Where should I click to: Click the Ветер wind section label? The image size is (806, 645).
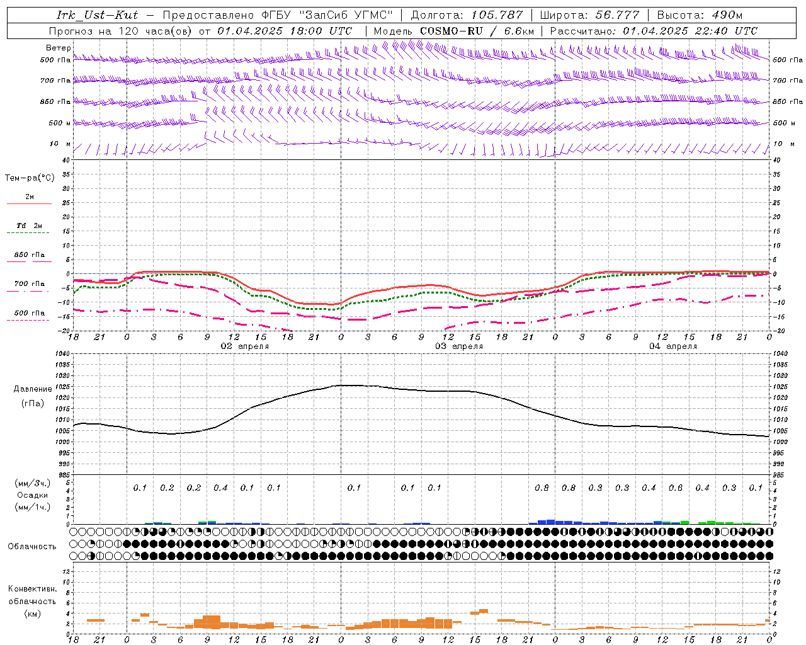pos(58,48)
